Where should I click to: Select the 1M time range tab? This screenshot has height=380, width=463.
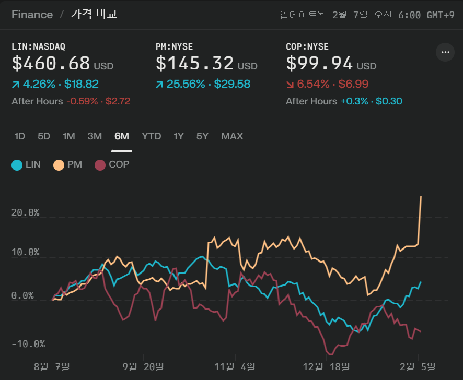pos(69,136)
